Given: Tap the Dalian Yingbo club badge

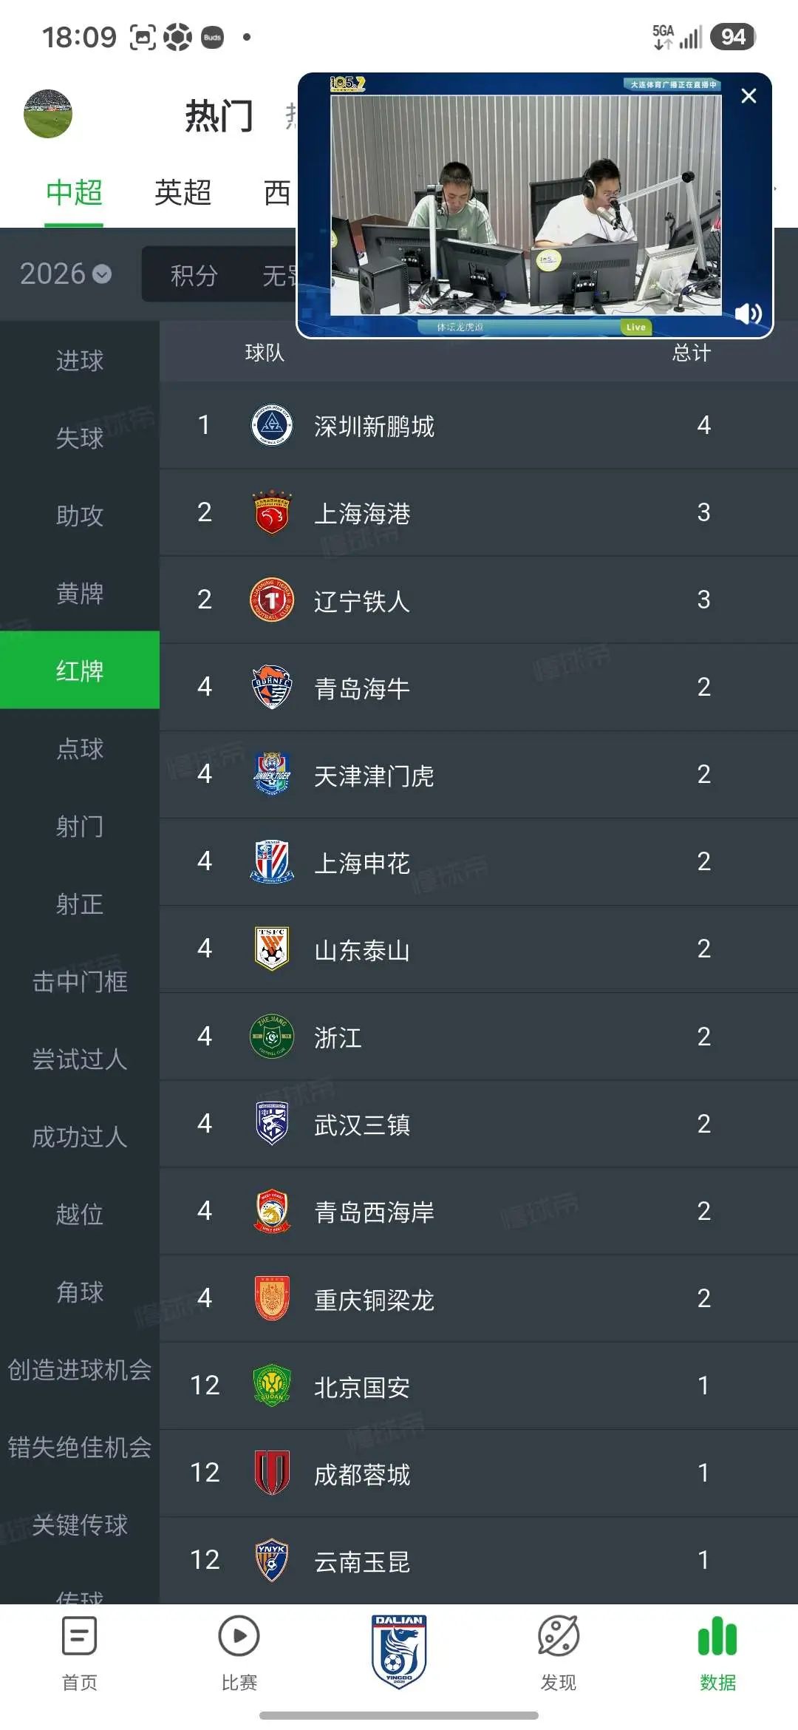Looking at the screenshot, I should click(399, 1652).
